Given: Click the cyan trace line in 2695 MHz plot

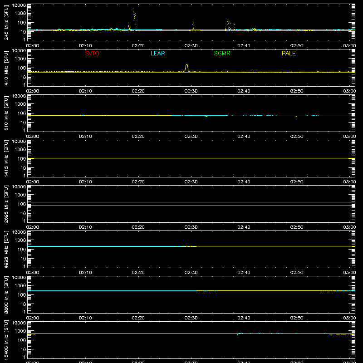Looking at the screenshot, I should 191,202.
